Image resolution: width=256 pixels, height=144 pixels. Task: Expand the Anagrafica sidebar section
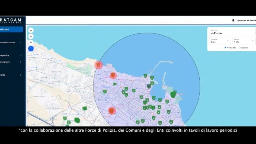(11, 56)
